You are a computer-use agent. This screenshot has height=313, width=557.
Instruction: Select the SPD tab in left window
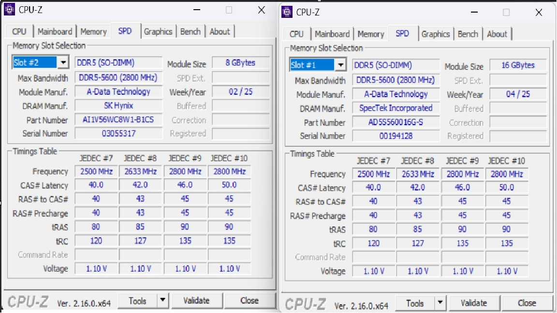tap(125, 31)
